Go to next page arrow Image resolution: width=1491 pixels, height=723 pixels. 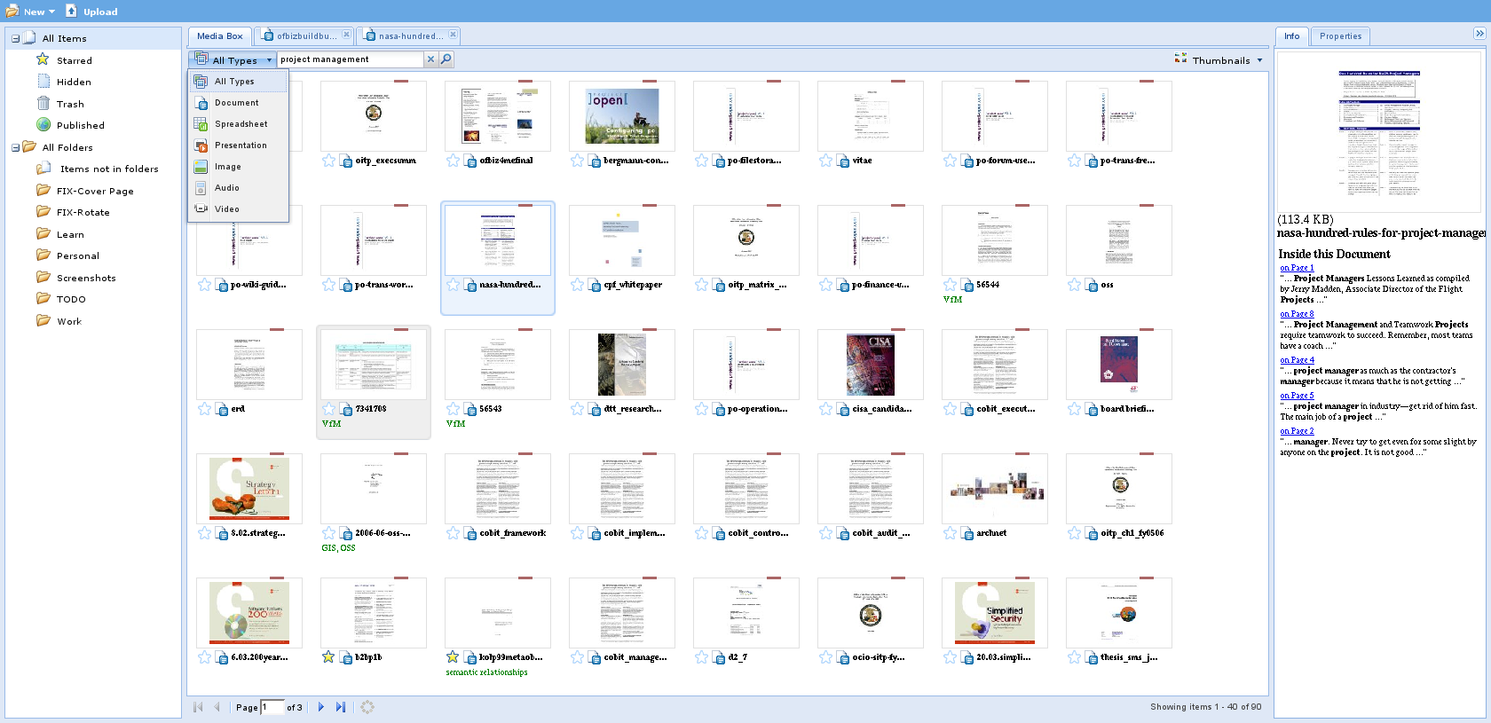coord(321,707)
